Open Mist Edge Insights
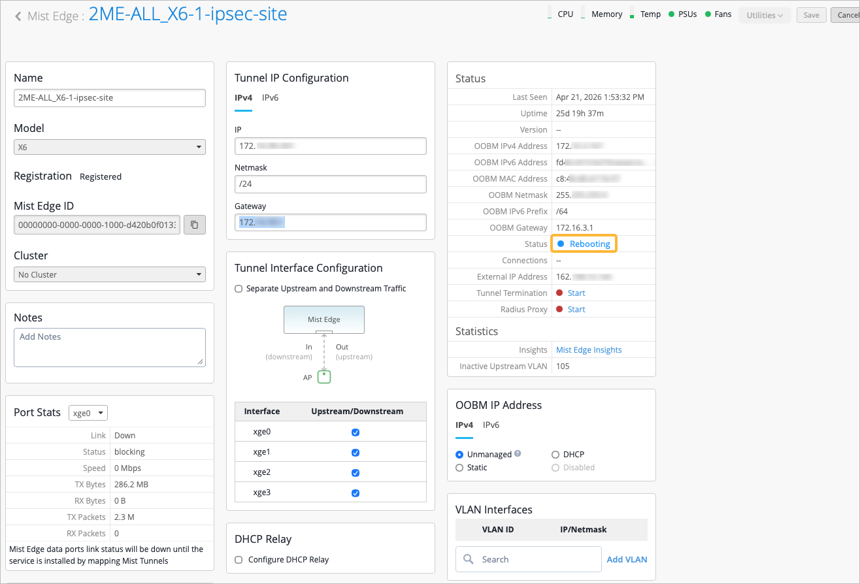Image resolution: width=860 pixels, height=584 pixels. (589, 349)
